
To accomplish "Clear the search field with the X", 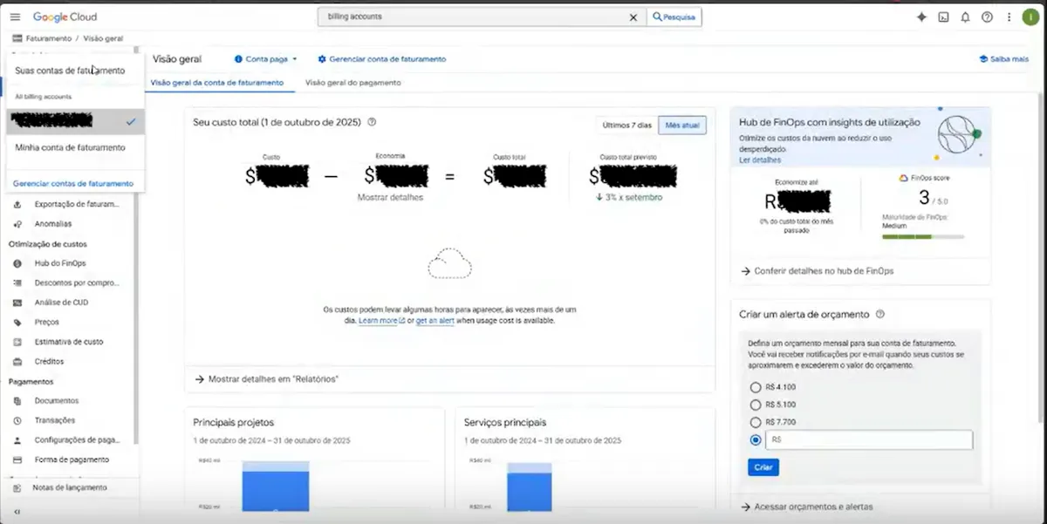I will 633,17.
